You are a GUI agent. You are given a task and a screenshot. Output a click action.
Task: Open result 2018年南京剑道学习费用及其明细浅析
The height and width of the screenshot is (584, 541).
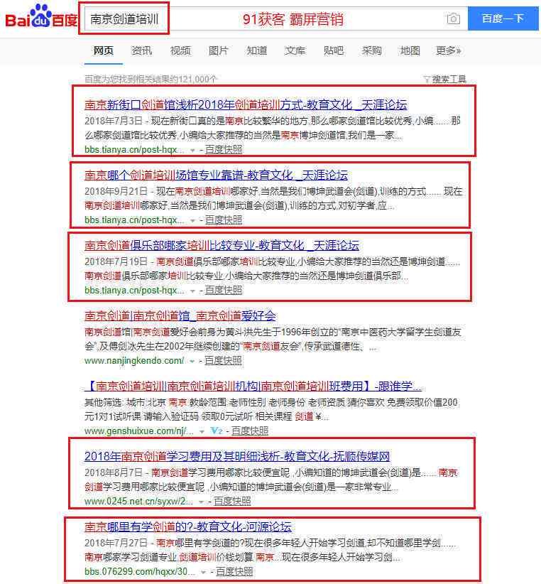pyautogui.click(x=237, y=457)
